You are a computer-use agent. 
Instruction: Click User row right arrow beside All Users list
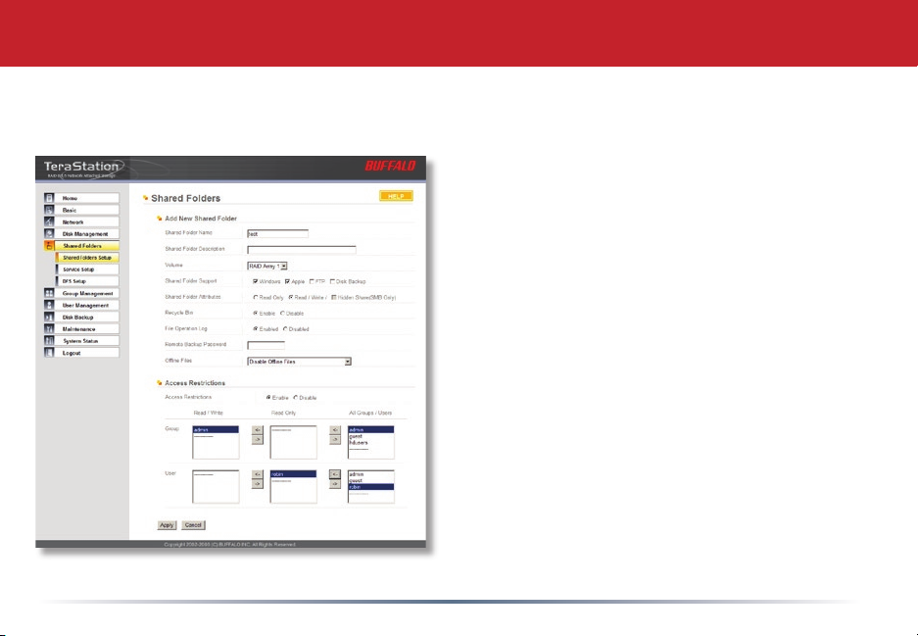[335, 484]
